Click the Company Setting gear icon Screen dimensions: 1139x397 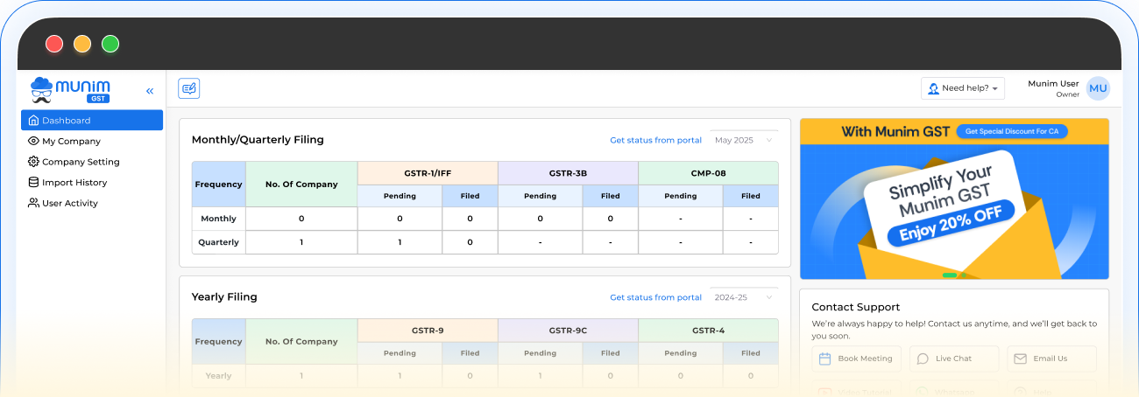click(33, 162)
